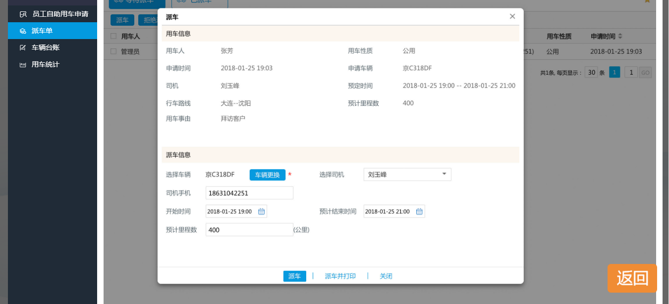This screenshot has width=669, height=304.
Task: Click the 派车并打印 dispatch and print link
Action: pos(340,276)
